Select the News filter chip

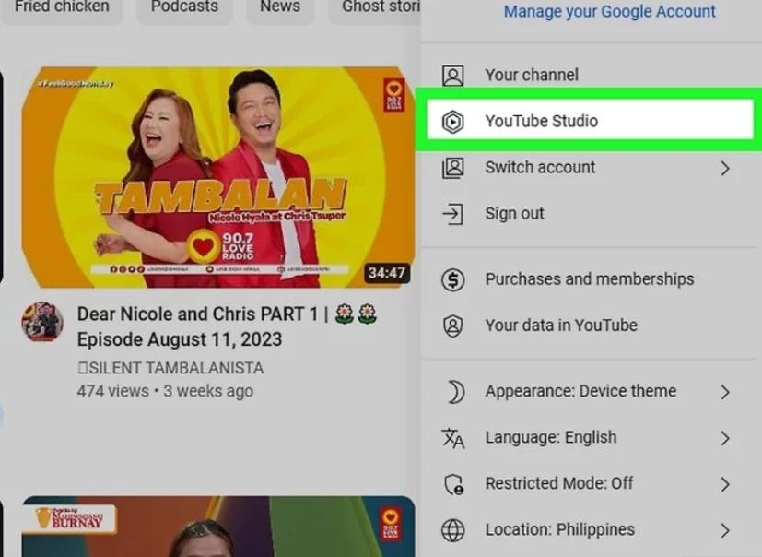coord(279,7)
